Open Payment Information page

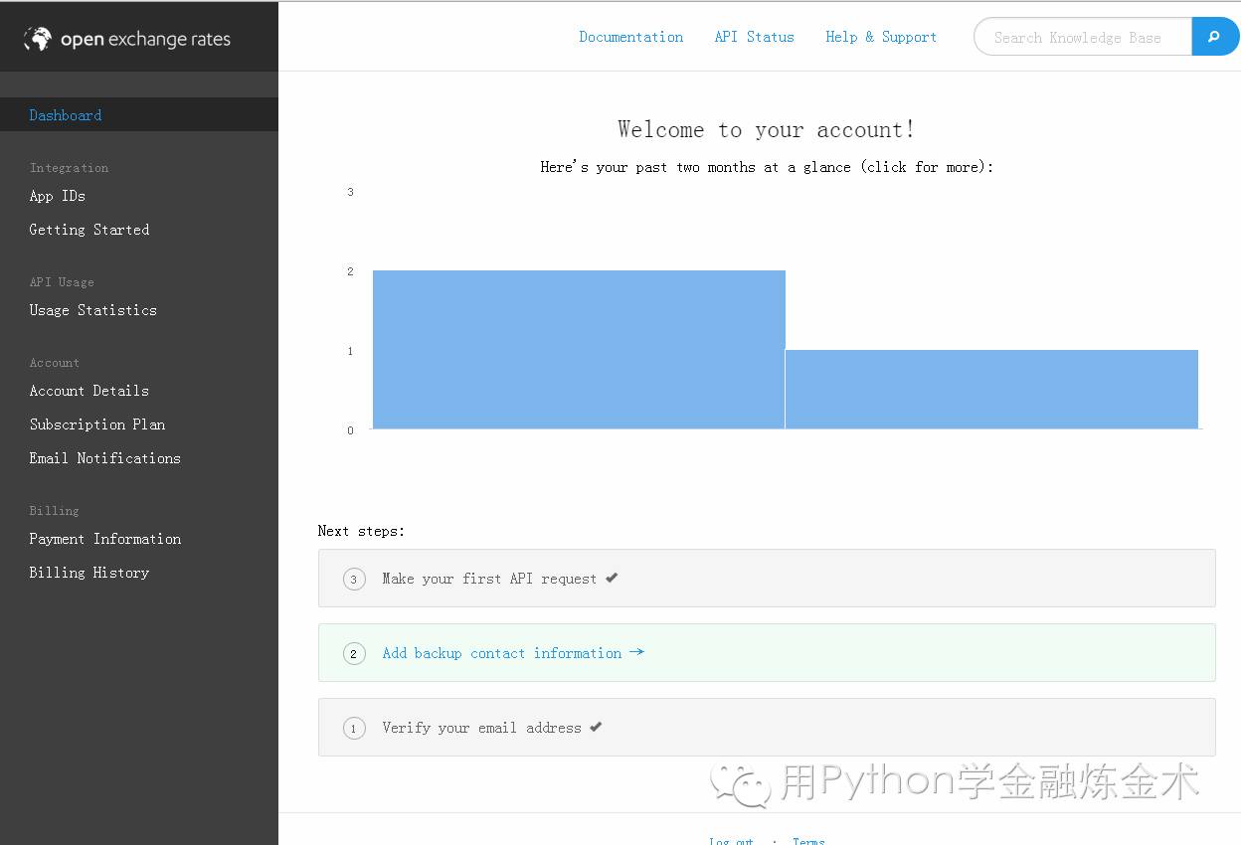click(x=105, y=539)
